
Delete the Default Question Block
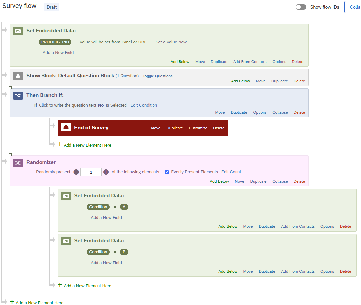pos(299,81)
